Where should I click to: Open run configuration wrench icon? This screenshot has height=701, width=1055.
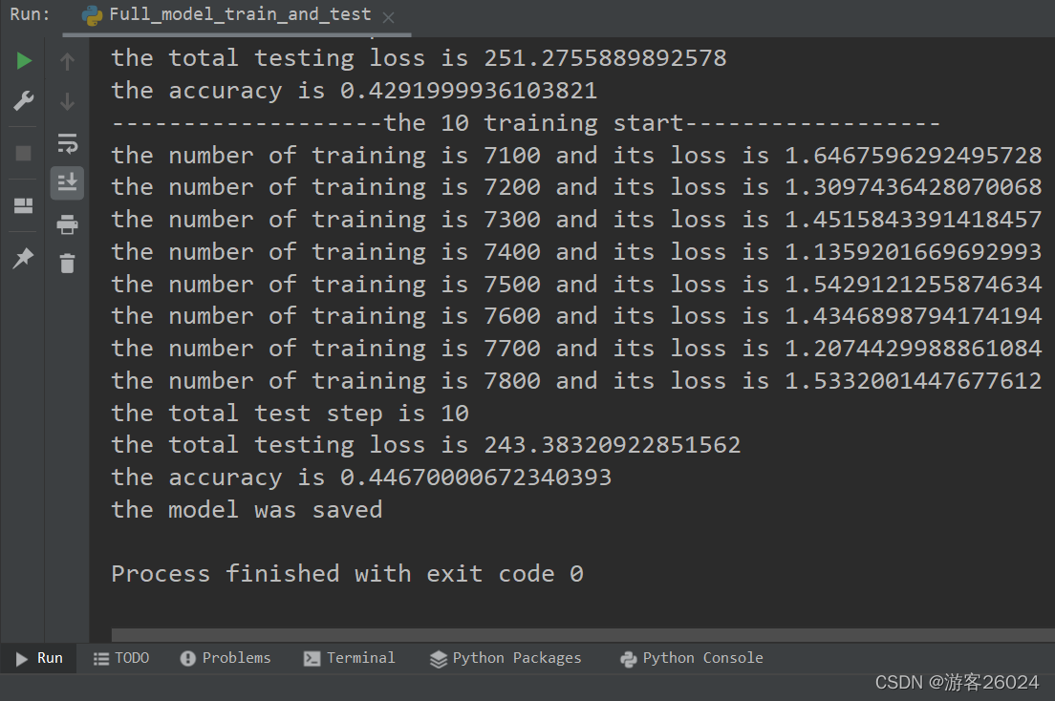coord(24,101)
